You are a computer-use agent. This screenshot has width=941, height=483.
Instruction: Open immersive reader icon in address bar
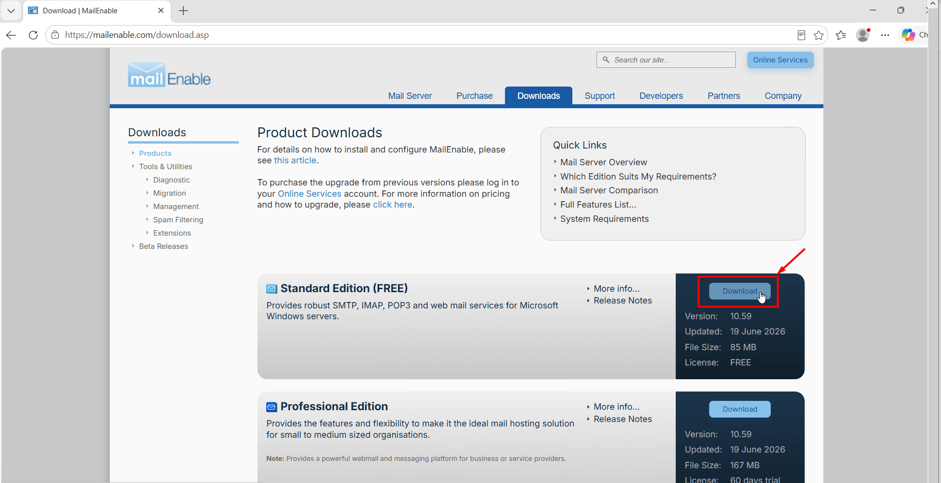pyautogui.click(x=801, y=35)
